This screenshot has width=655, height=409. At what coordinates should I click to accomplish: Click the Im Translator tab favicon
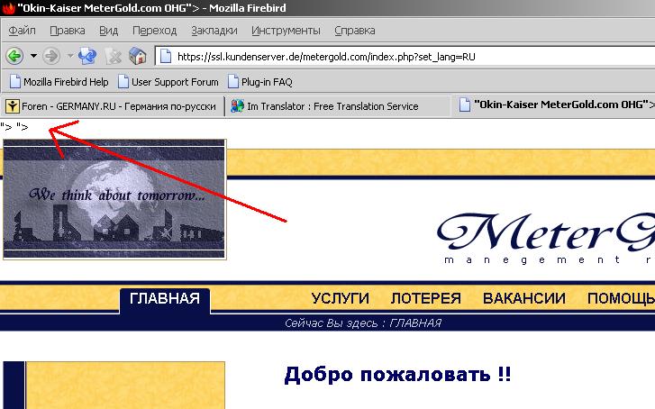click(237, 106)
